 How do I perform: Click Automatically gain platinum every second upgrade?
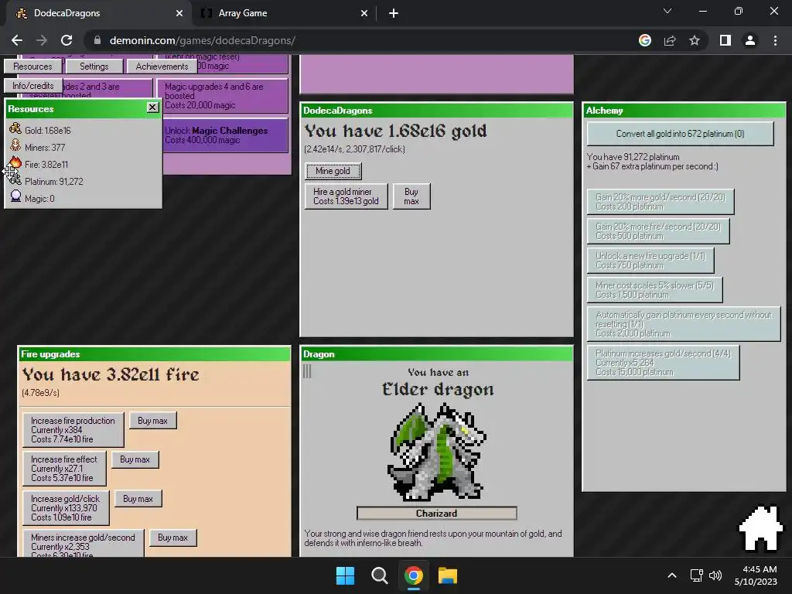coord(684,324)
